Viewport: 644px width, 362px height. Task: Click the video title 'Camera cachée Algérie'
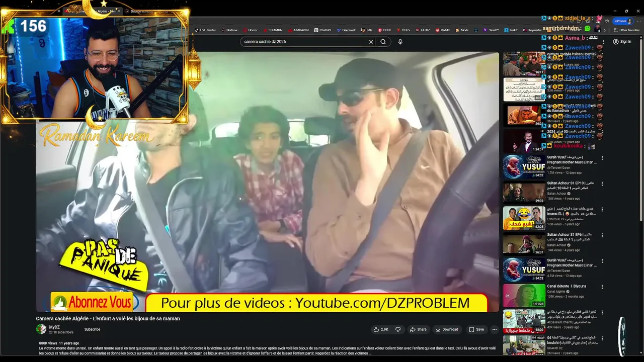108,319
